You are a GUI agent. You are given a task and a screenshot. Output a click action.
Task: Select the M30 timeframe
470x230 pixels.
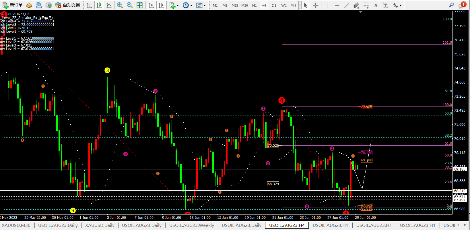245,5
